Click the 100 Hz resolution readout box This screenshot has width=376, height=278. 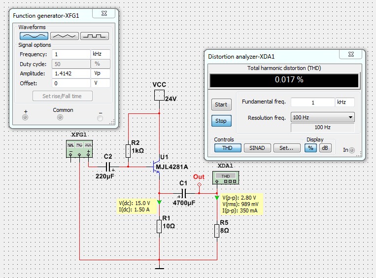[x=322, y=127]
